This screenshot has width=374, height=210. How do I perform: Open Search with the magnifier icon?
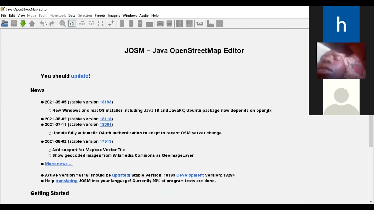[63, 24]
